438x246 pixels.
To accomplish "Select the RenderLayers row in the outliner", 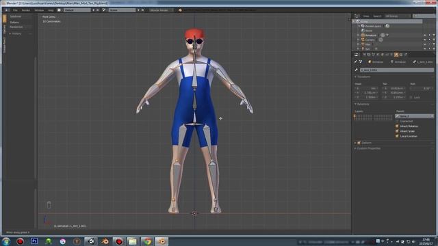I will coord(374,26).
